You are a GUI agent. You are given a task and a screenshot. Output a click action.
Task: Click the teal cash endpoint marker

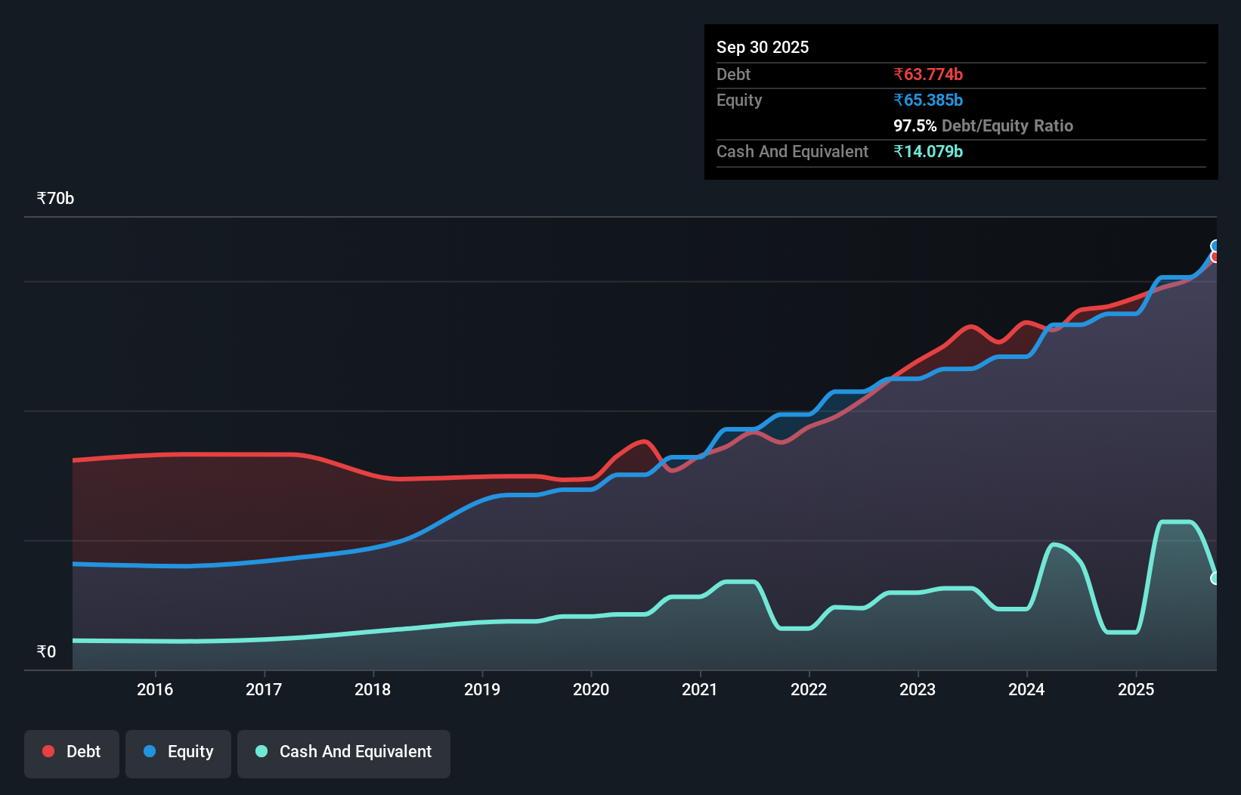(x=1215, y=578)
